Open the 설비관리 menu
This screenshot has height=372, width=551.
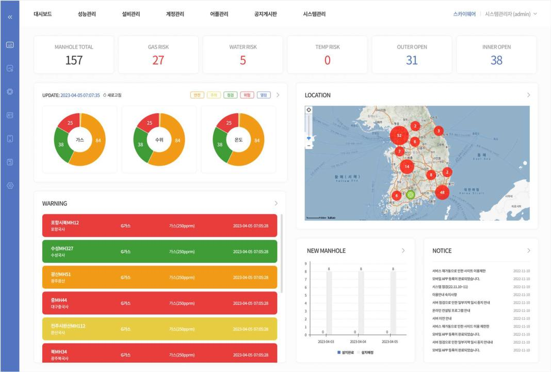(131, 14)
